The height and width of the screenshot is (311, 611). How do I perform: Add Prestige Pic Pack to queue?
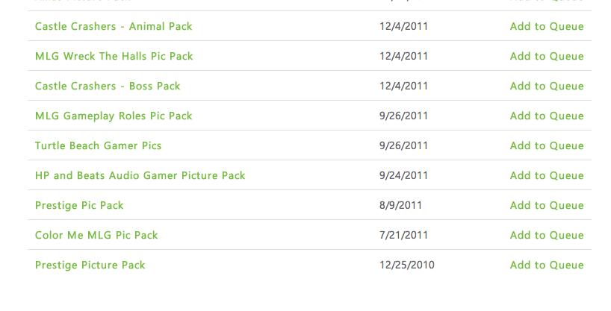click(x=547, y=205)
